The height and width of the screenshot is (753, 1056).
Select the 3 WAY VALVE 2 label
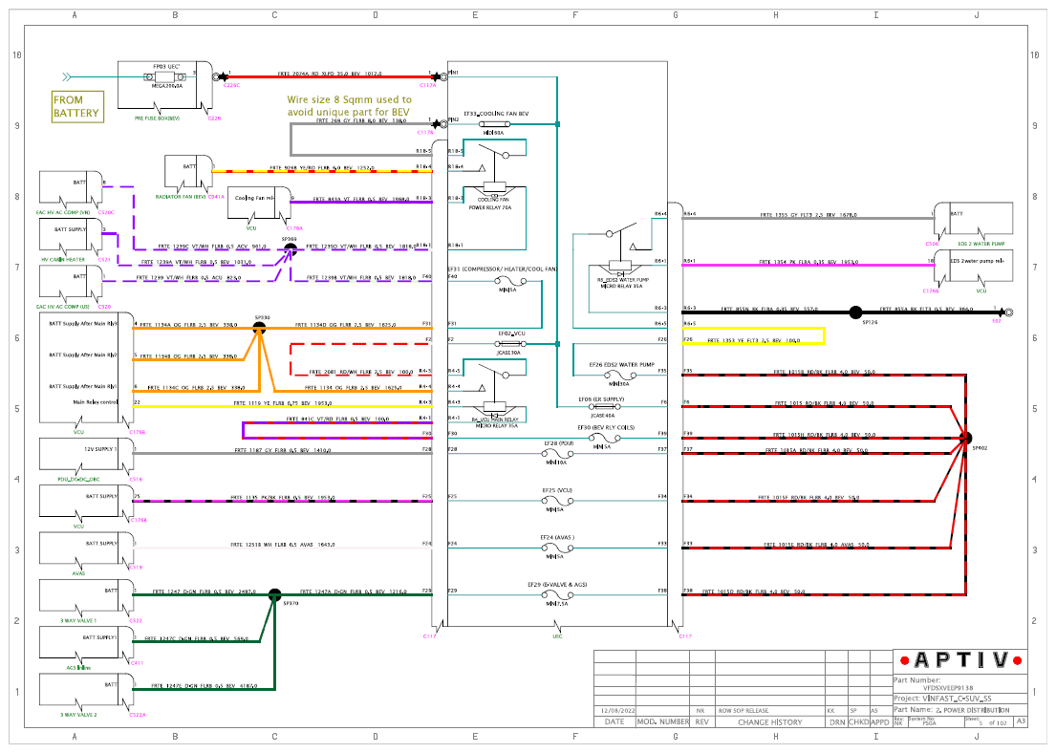tap(78, 716)
